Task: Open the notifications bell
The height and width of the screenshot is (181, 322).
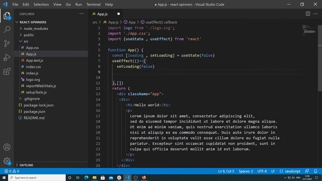Action: tap(315, 171)
